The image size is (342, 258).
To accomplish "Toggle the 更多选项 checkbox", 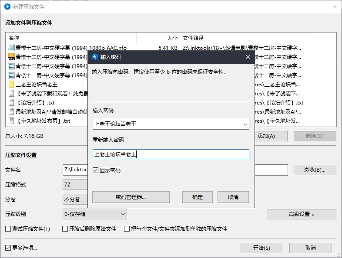I will tap(8, 248).
